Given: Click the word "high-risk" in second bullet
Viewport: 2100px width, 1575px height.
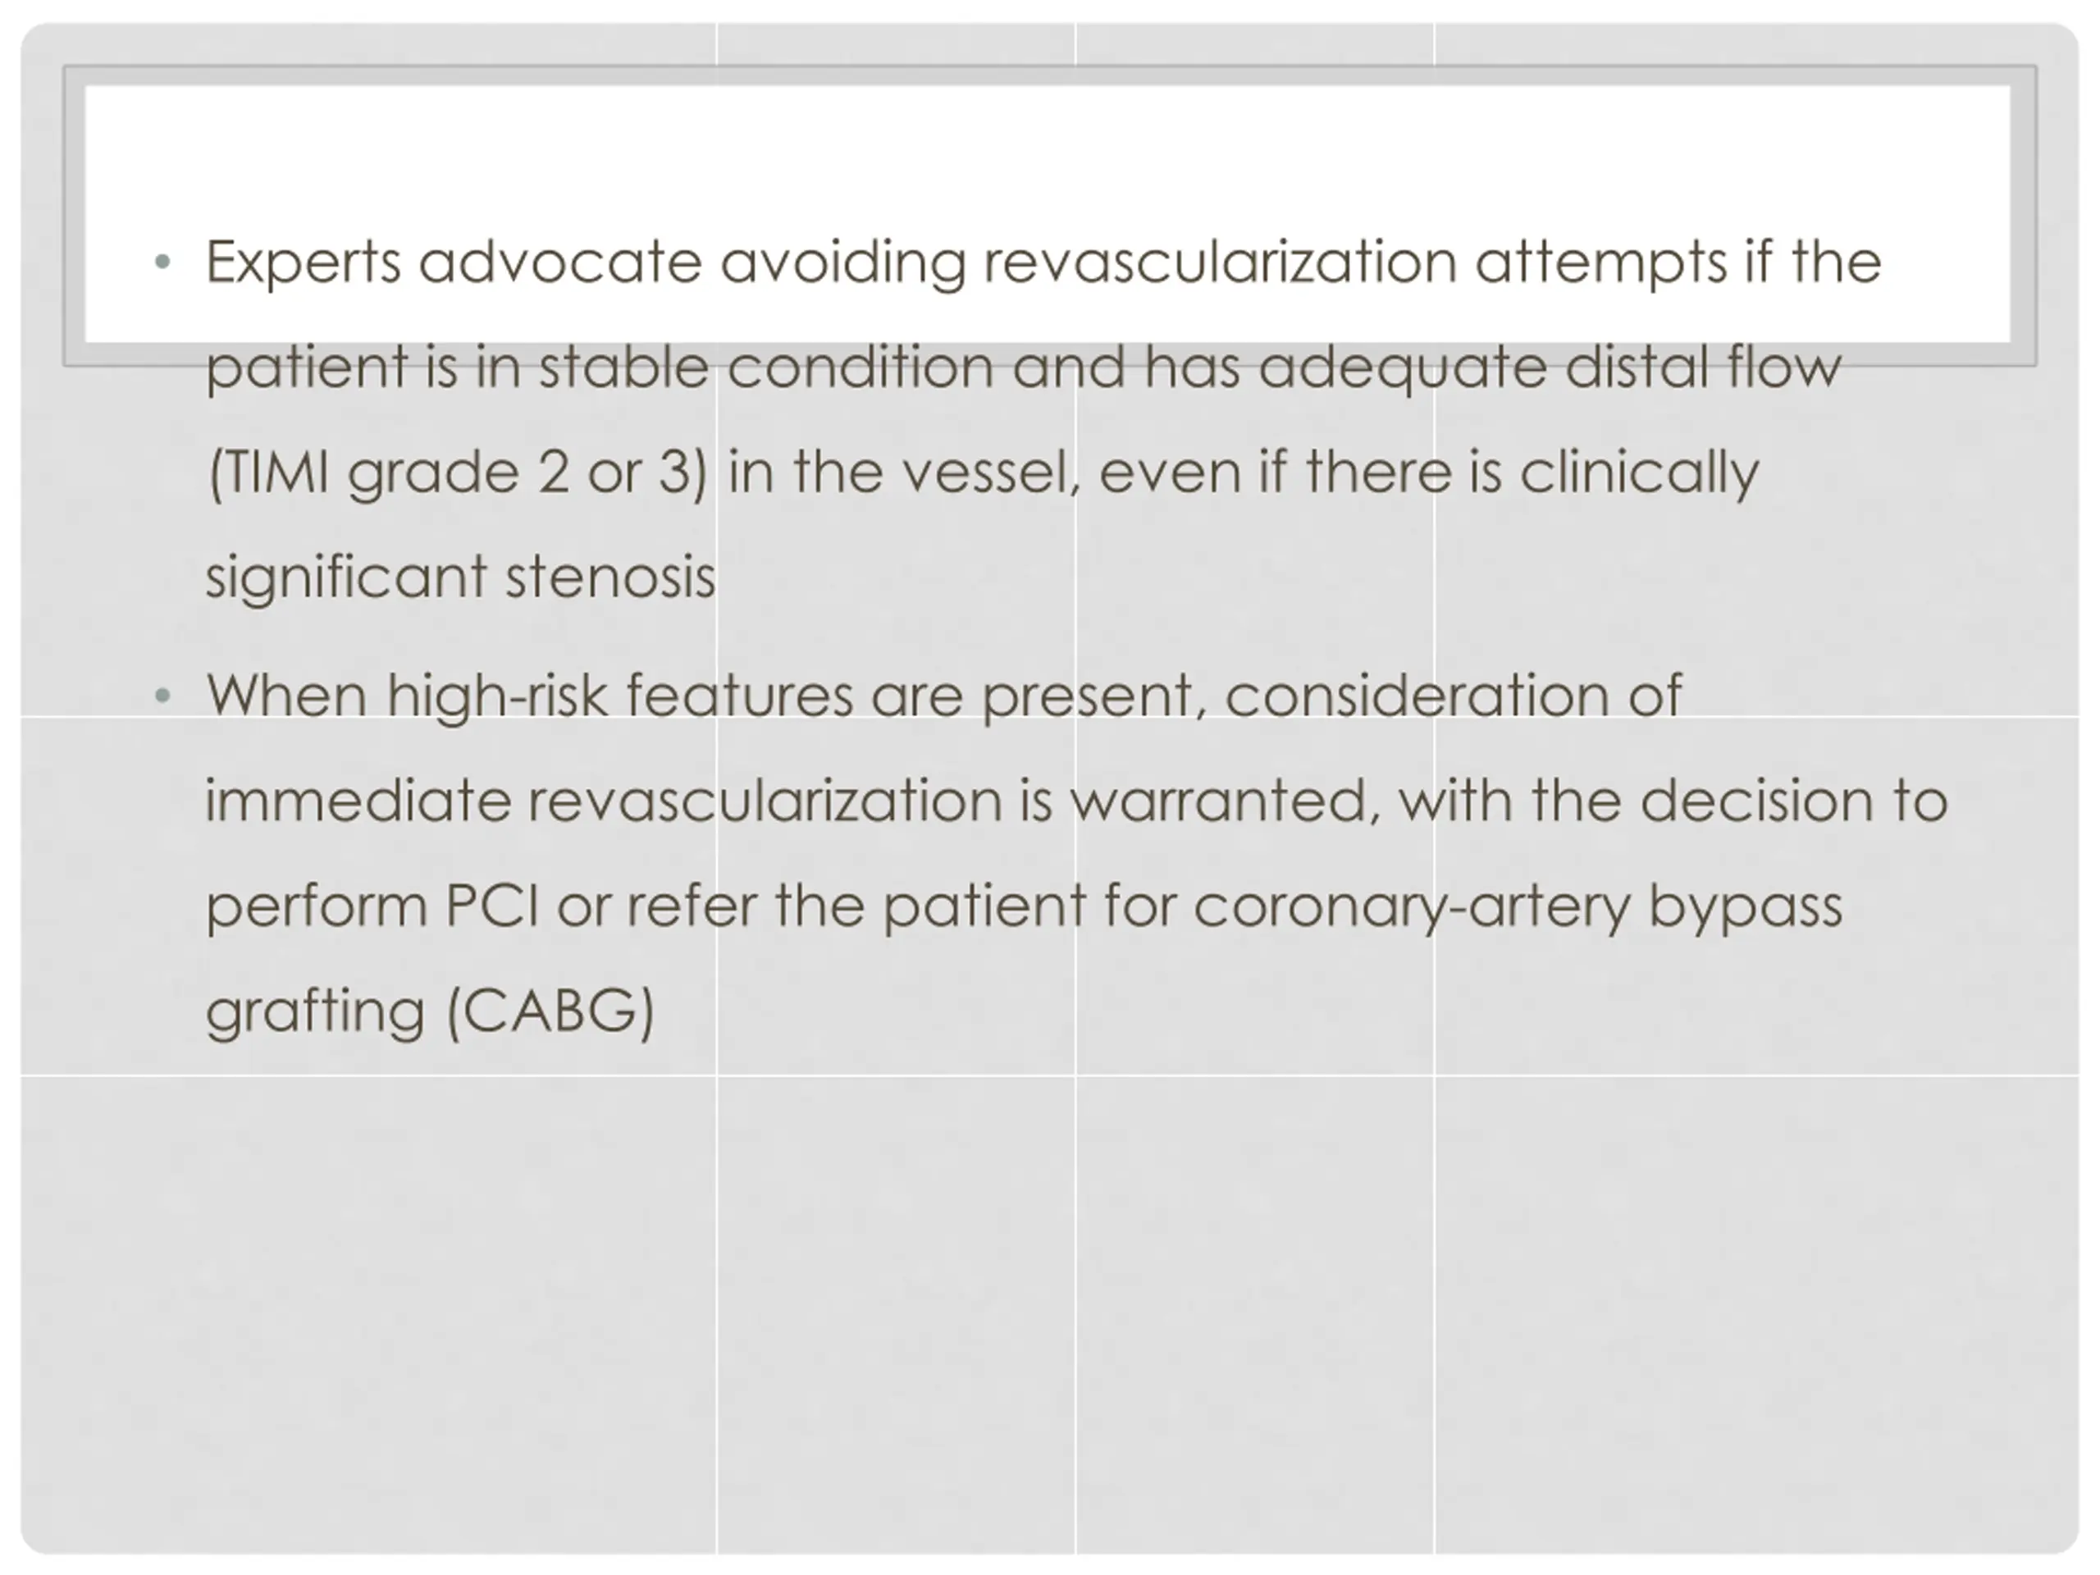Looking at the screenshot, I should tap(496, 696).
